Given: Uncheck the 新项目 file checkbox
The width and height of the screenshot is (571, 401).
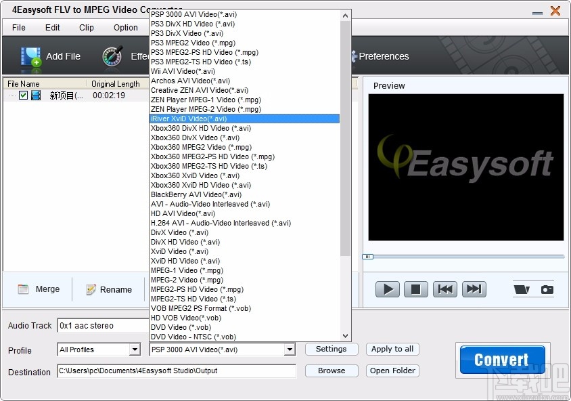Looking at the screenshot, I should pos(23,95).
